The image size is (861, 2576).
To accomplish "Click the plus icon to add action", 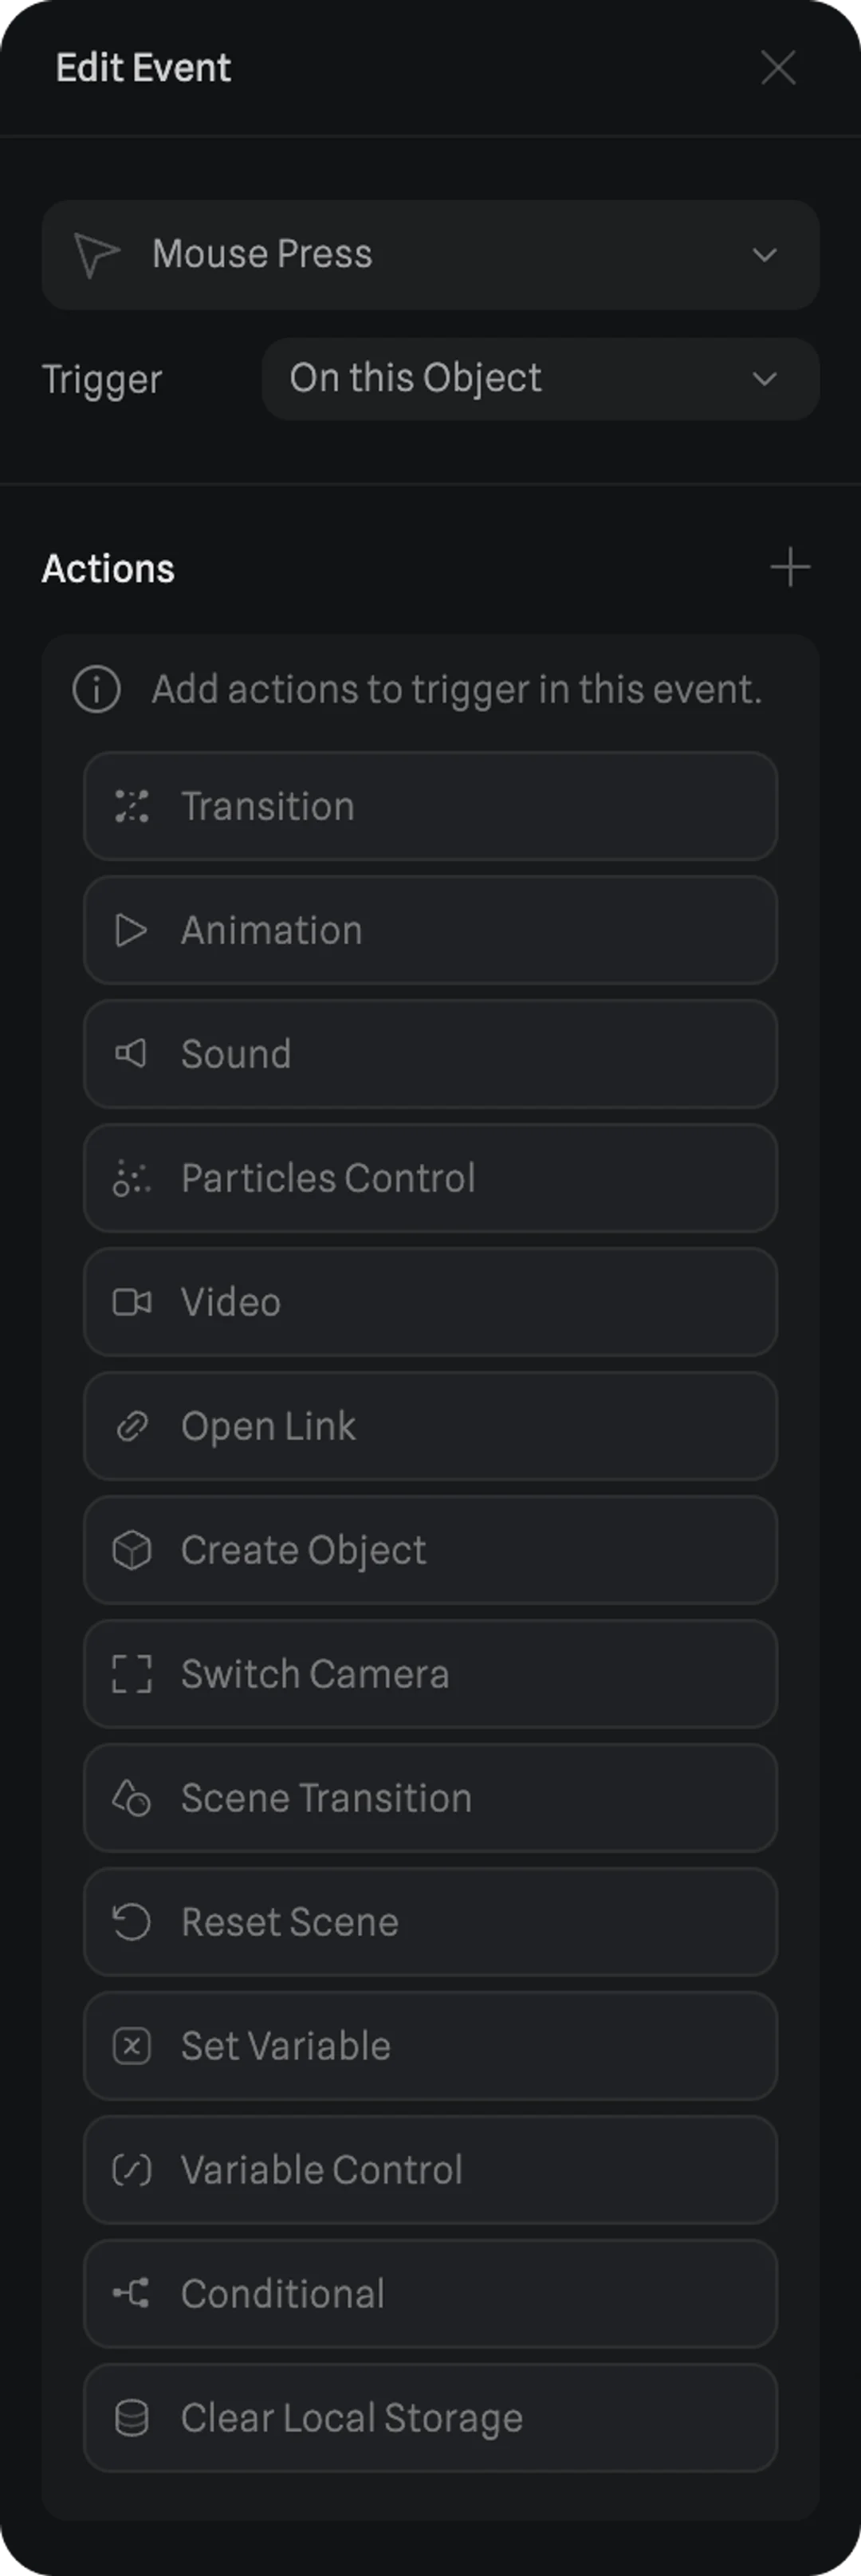I will point(789,567).
